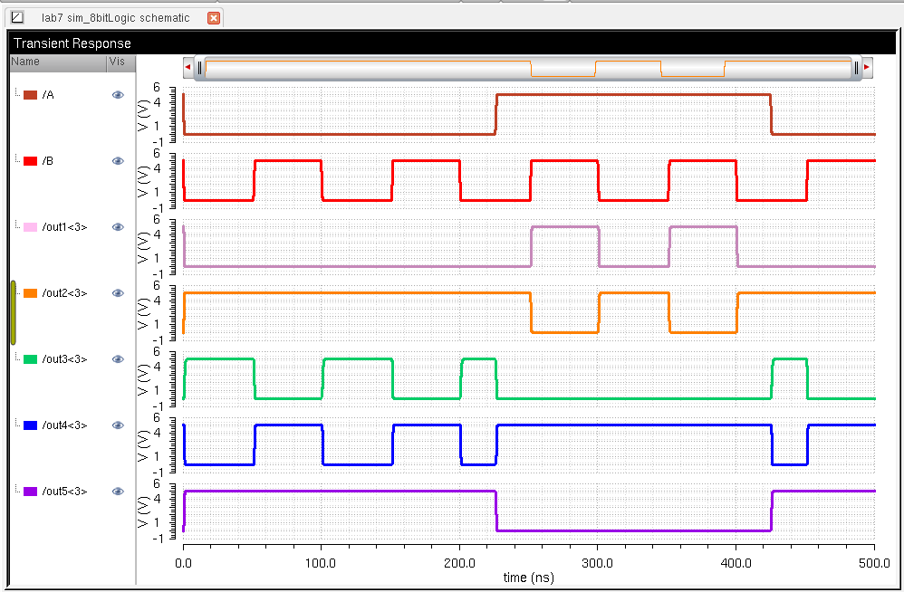904x592 pixels.
Task: Click the left red arrow of zoom scrollbar
Action: tap(188, 67)
